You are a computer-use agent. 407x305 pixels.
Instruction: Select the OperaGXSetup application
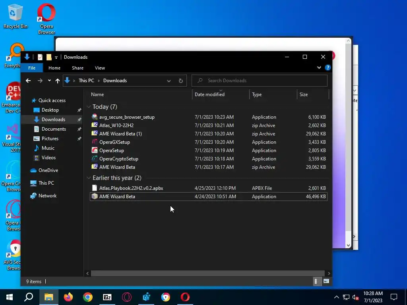click(x=208, y=142)
